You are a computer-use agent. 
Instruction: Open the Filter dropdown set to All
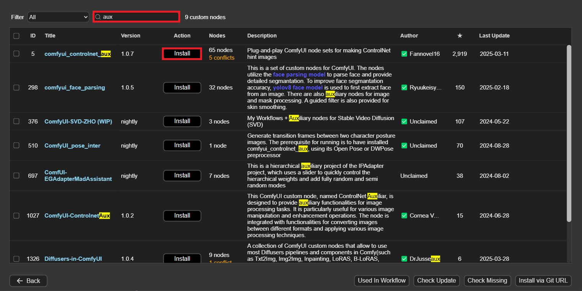coord(58,17)
